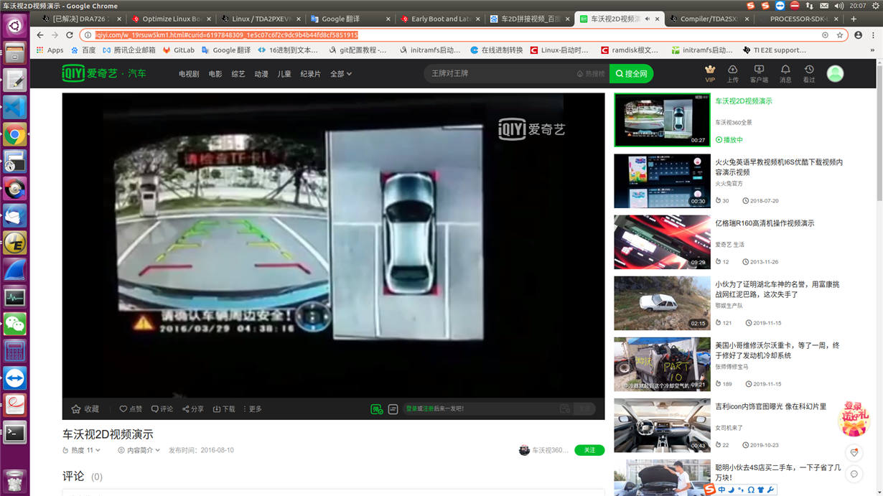Open a new Chrome tab with plus
Screen dimensions: 883x496
click(854, 19)
